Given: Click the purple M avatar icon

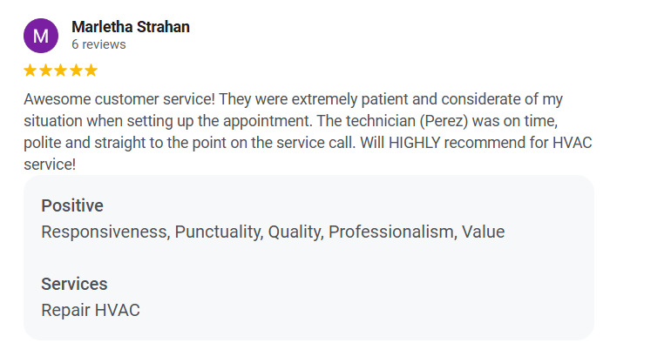Looking at the screenshot, I should point(41,36).
